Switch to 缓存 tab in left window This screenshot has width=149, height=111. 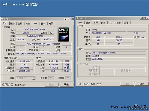12,23
